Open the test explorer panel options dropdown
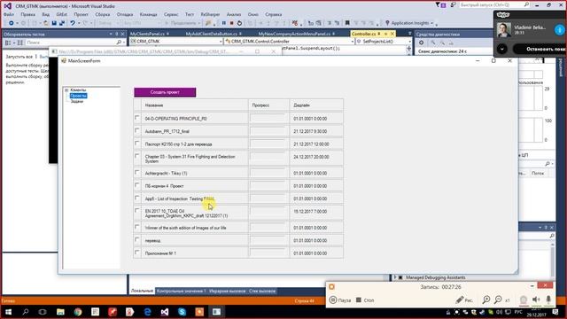 tap(111, 34)
